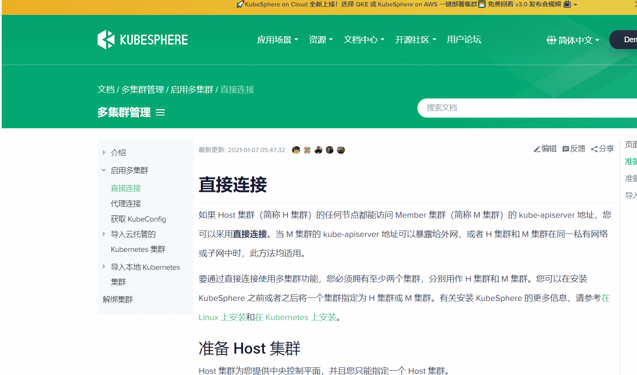Click the second contributor avatar with cross icon

point(307,150)
